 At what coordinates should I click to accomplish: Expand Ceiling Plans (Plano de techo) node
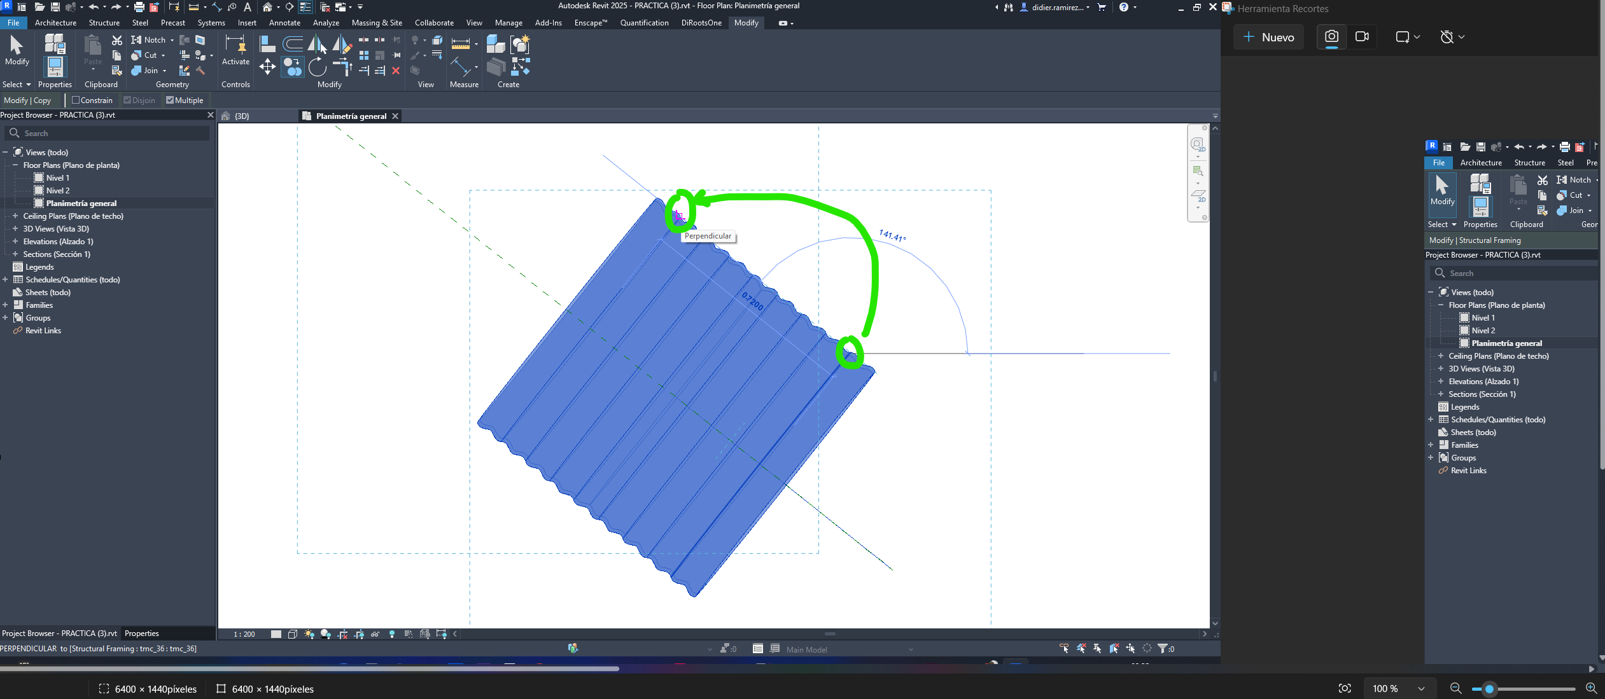coord(15,216)
